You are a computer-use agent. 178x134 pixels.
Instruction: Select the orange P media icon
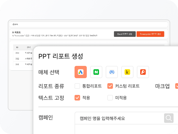coord(143,72)
